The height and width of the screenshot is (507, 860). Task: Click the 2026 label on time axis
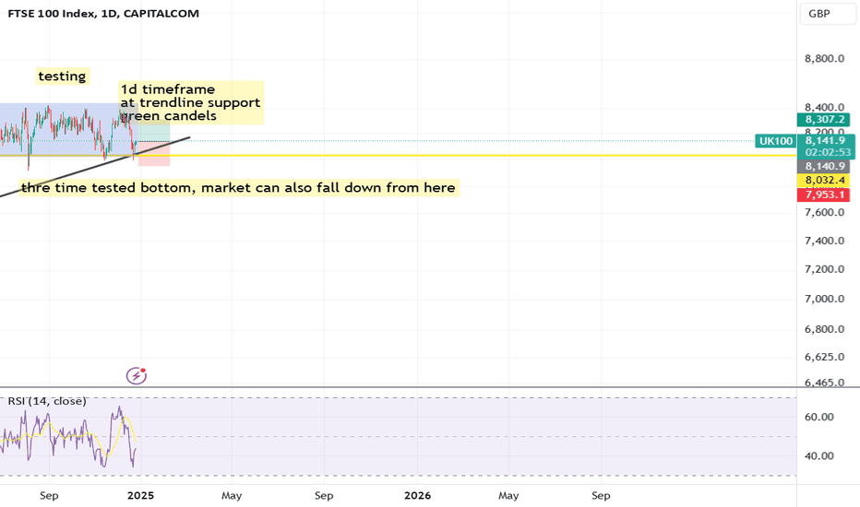[x=417, y=496]
